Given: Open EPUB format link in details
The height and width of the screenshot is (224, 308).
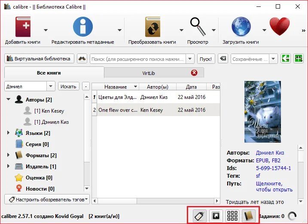Looking at the screenshot, I should pyautogui.click(x=262, y=161).
